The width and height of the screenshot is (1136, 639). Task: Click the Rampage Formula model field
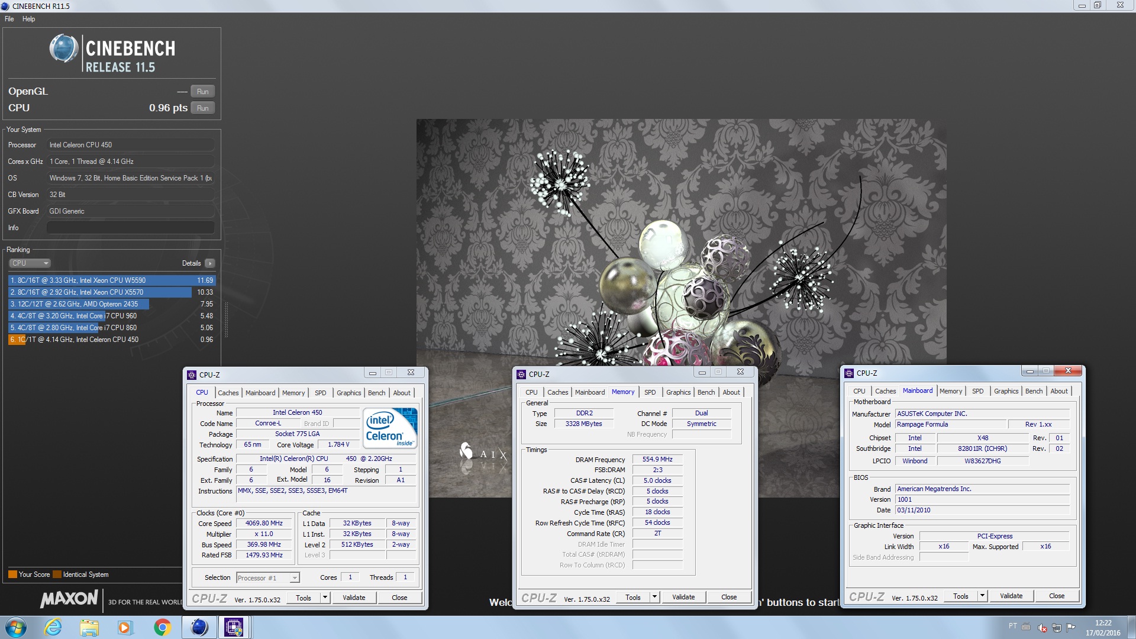click(951, 425)
